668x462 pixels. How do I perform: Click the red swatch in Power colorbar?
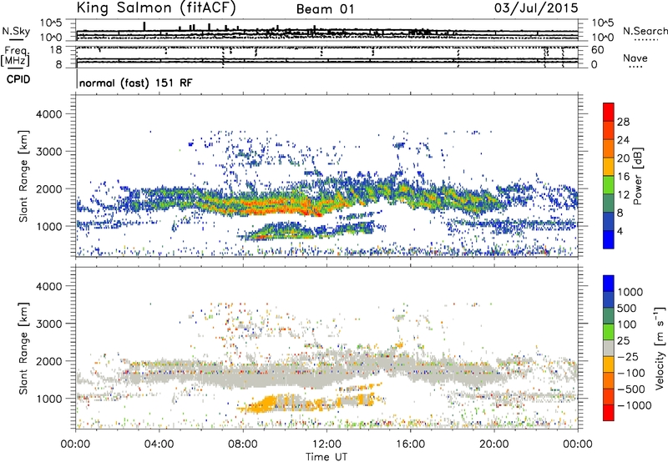pos(609,112)
